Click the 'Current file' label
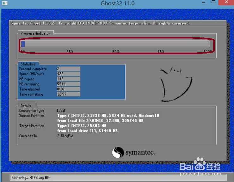Screen dimensions: 234x182 point(28,136)
